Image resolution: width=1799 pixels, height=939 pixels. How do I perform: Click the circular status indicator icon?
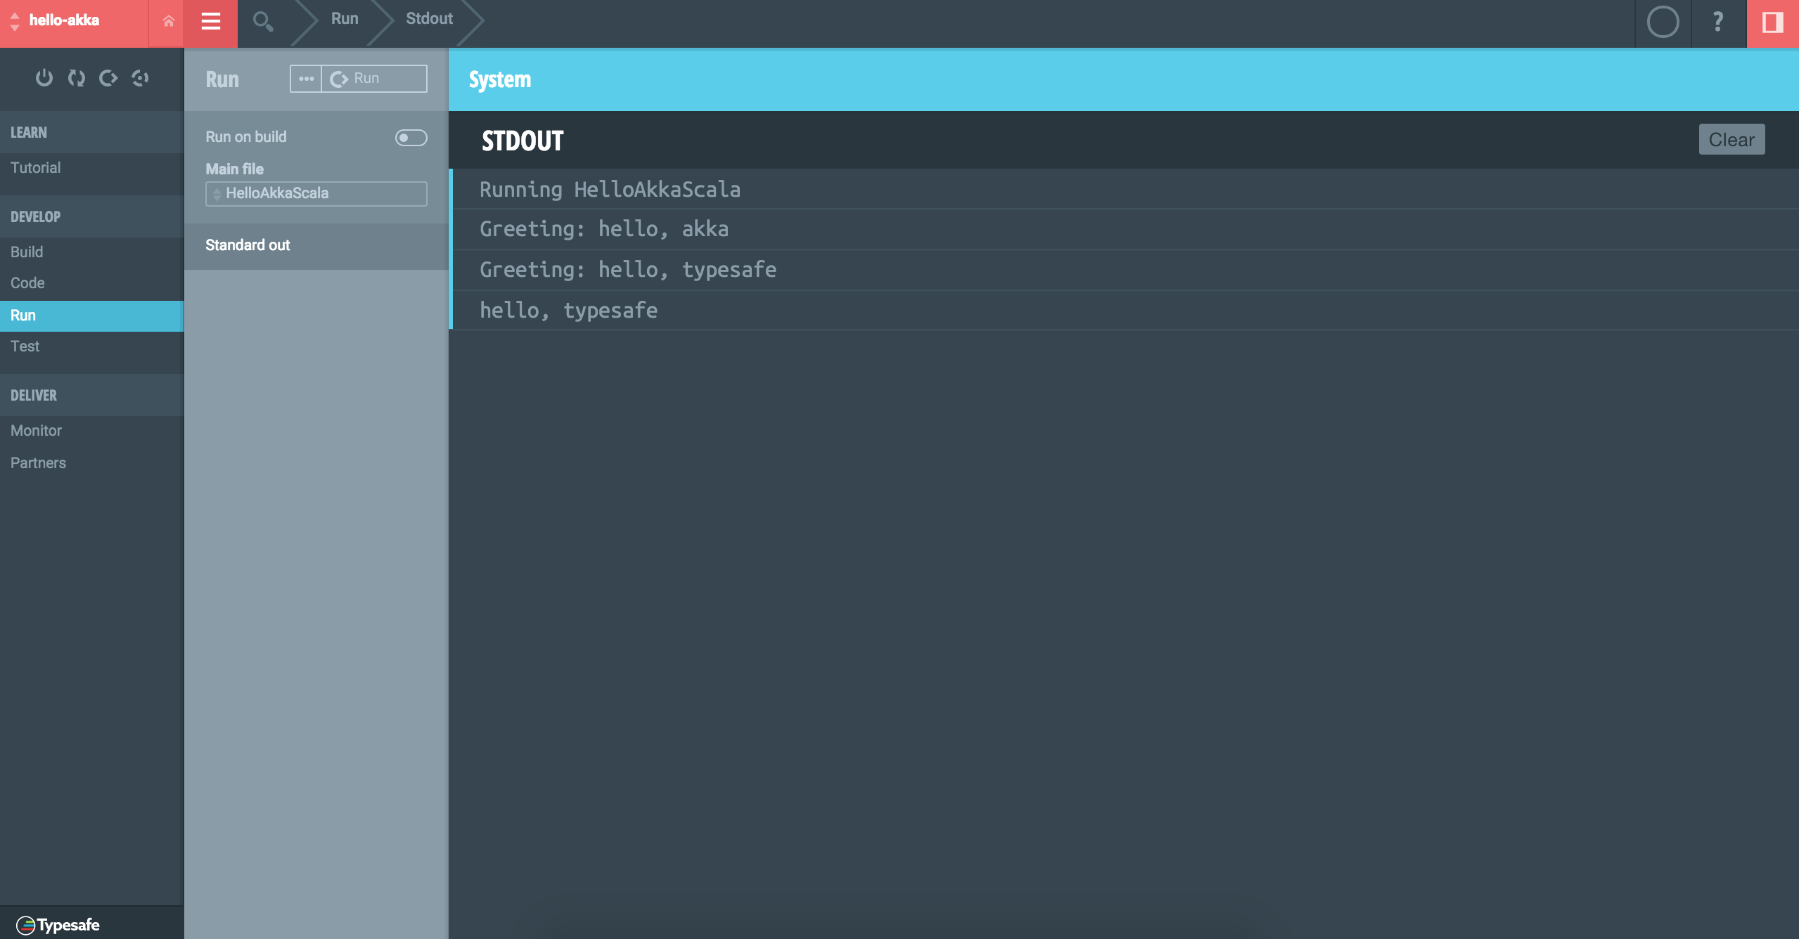point(1663,22)
